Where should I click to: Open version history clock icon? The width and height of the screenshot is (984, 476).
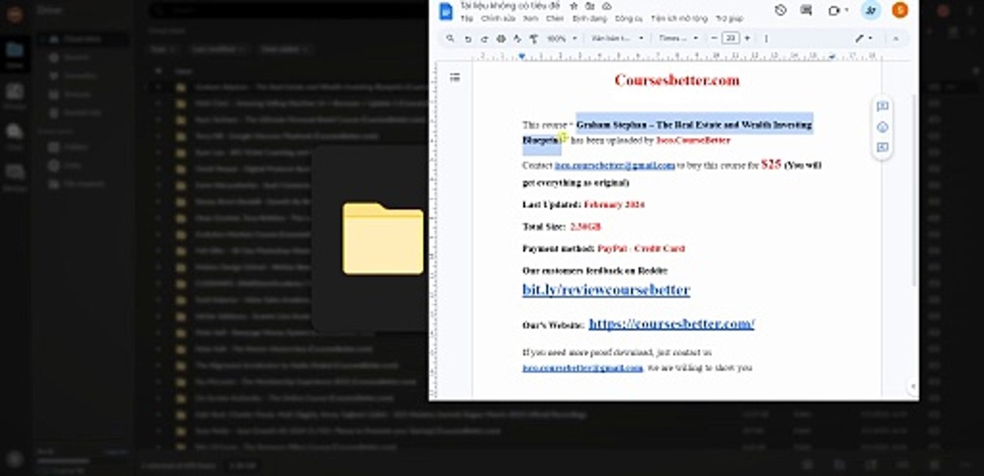[x=781, y=10]
